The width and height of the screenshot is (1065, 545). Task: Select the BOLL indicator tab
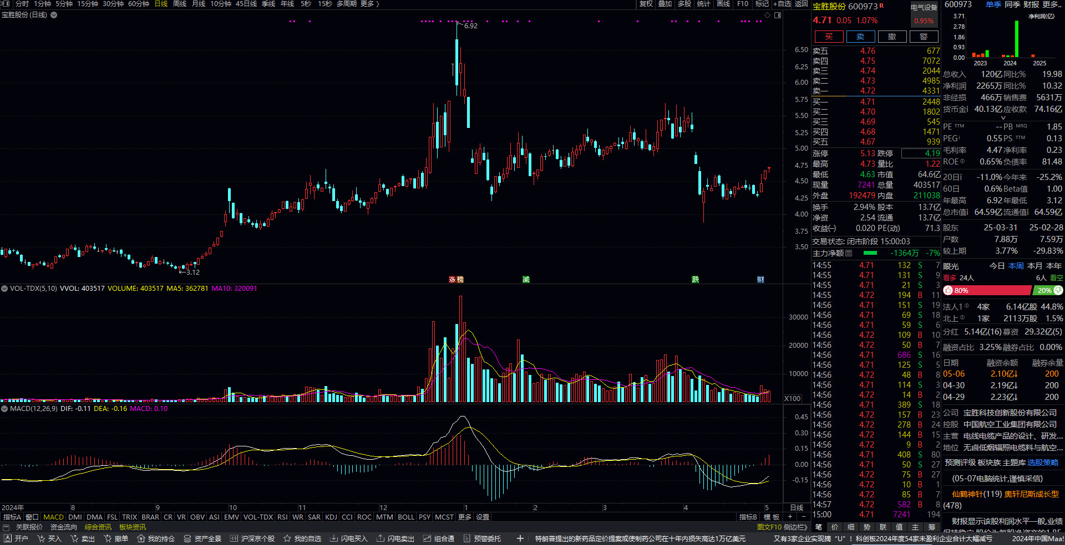[406, 517]
